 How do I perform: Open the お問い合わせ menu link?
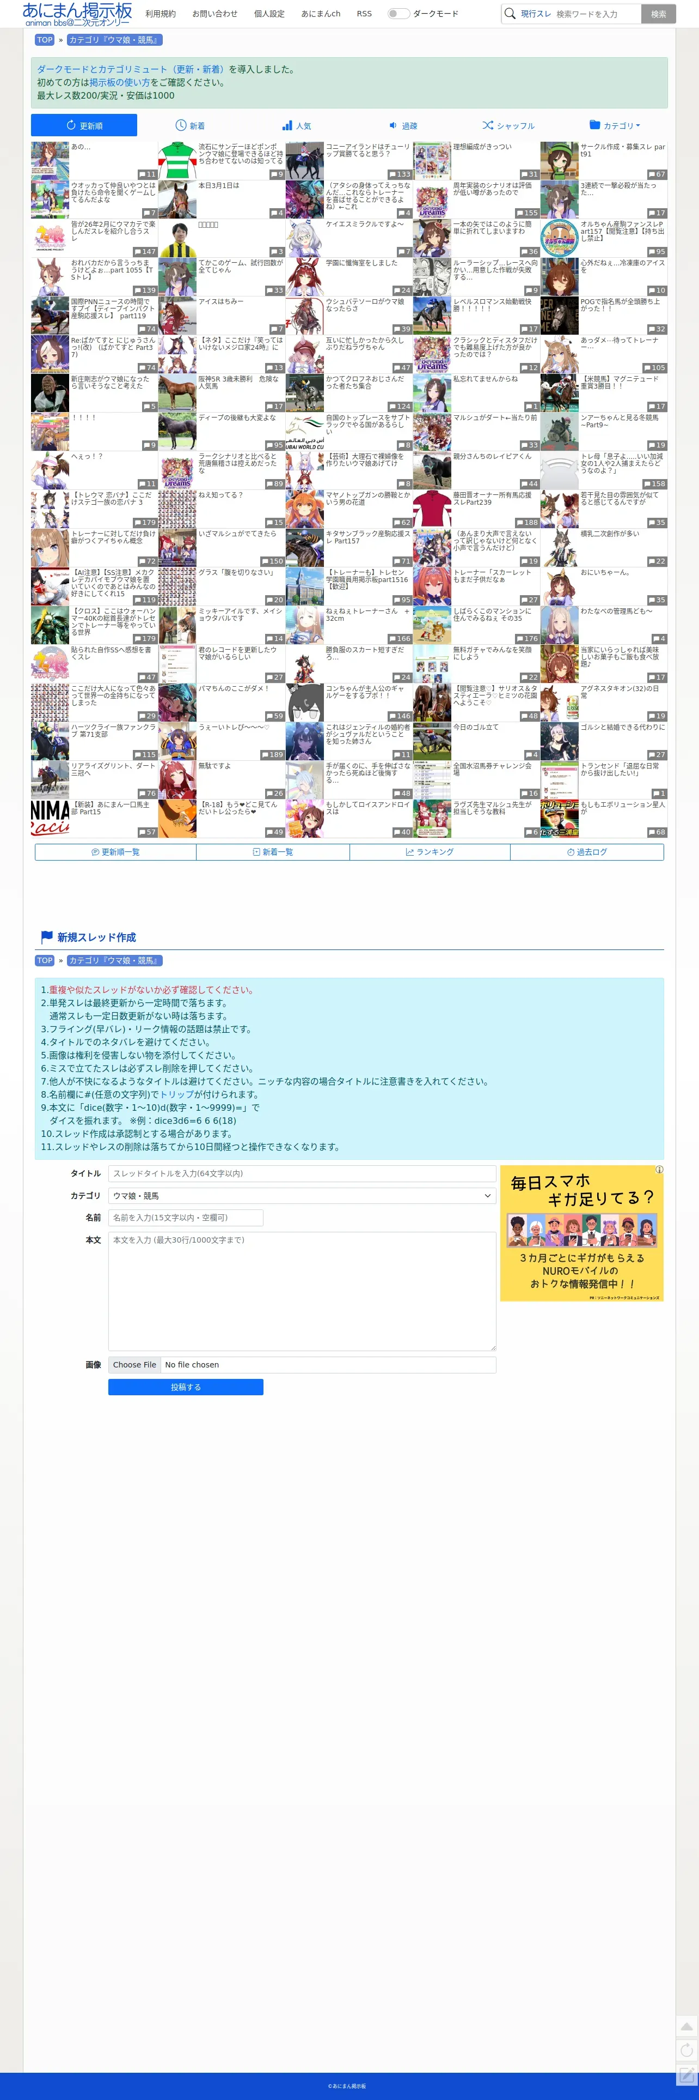pyautogui.click(x=215, y=14)
